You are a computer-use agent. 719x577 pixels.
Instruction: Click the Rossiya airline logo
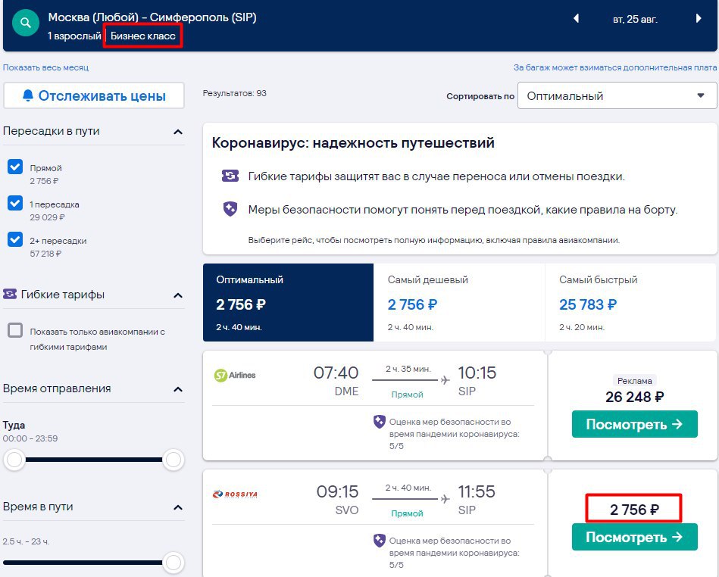(236, 494)
